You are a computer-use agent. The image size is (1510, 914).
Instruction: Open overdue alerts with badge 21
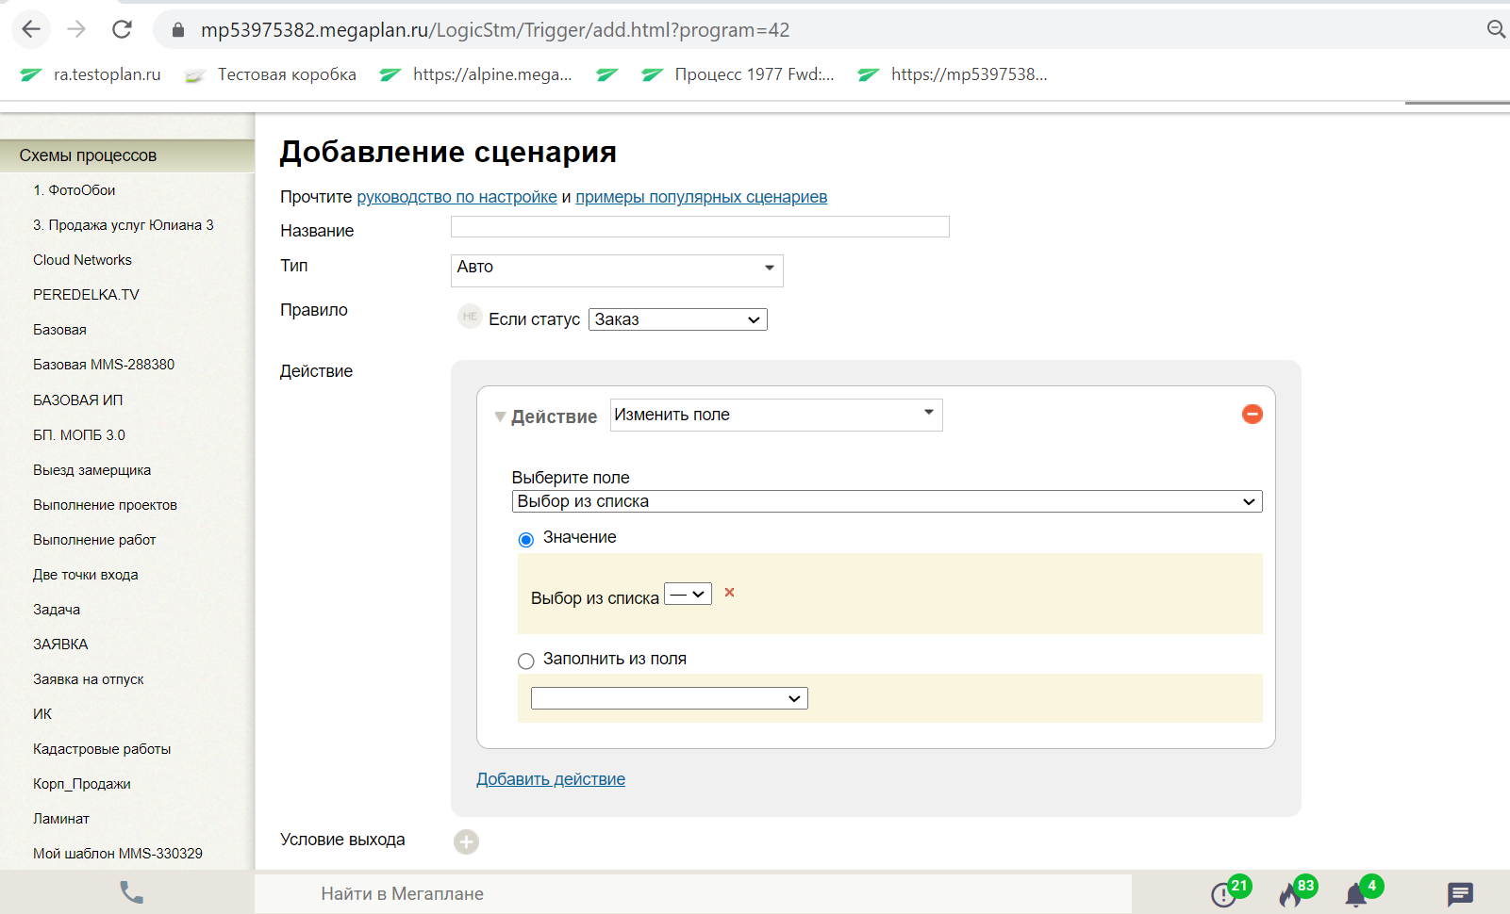click(x=1229, y=890)
